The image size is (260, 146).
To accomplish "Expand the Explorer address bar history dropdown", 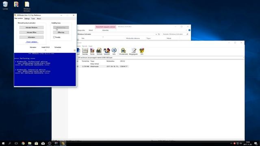I will (156, 34).
